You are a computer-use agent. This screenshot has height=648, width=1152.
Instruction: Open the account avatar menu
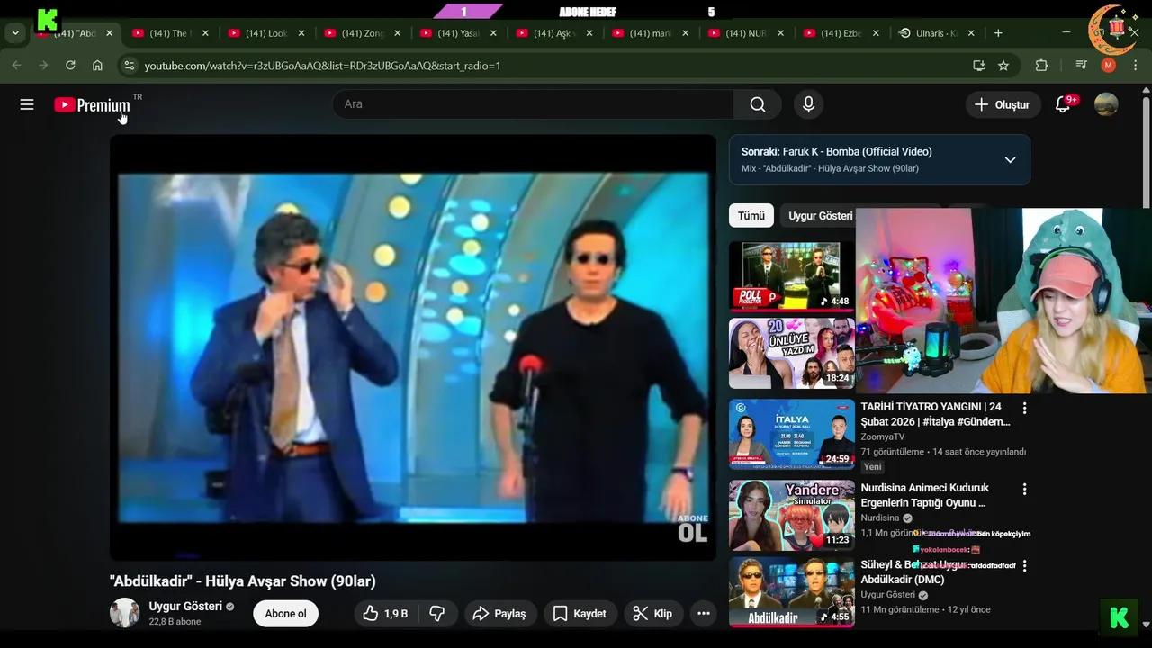(x=1106, y=104)
